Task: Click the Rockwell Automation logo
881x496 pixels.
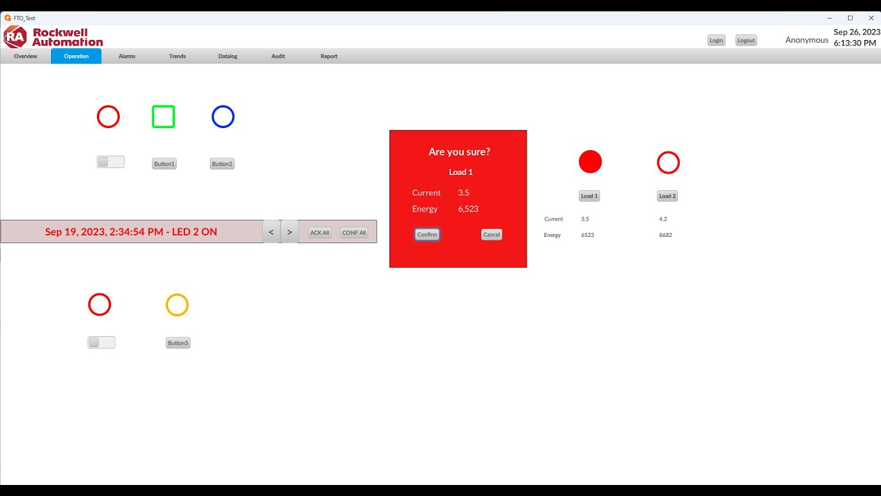Action: 53,37
